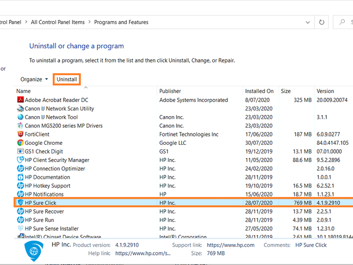Click the FortiClient shield icon
Image resolution: width=353 pixels, height=265 pixels.
tap(20, 134)
